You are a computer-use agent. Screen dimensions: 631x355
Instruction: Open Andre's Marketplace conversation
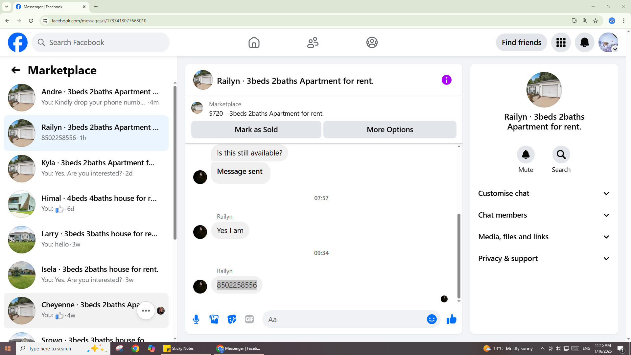coord(86,97)
